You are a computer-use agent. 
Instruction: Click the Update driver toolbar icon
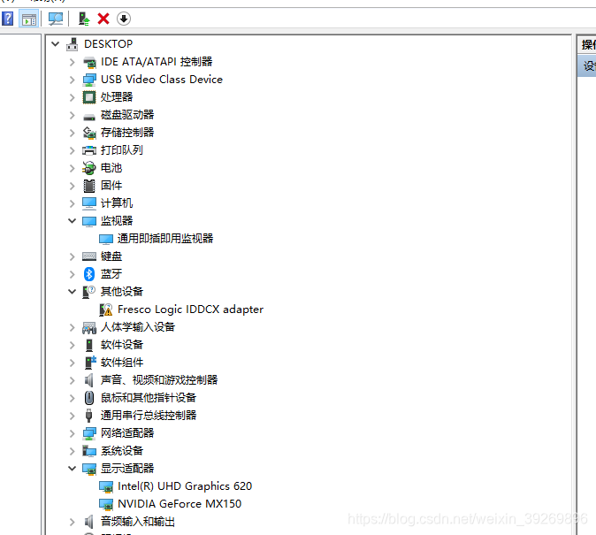(84, 19)
